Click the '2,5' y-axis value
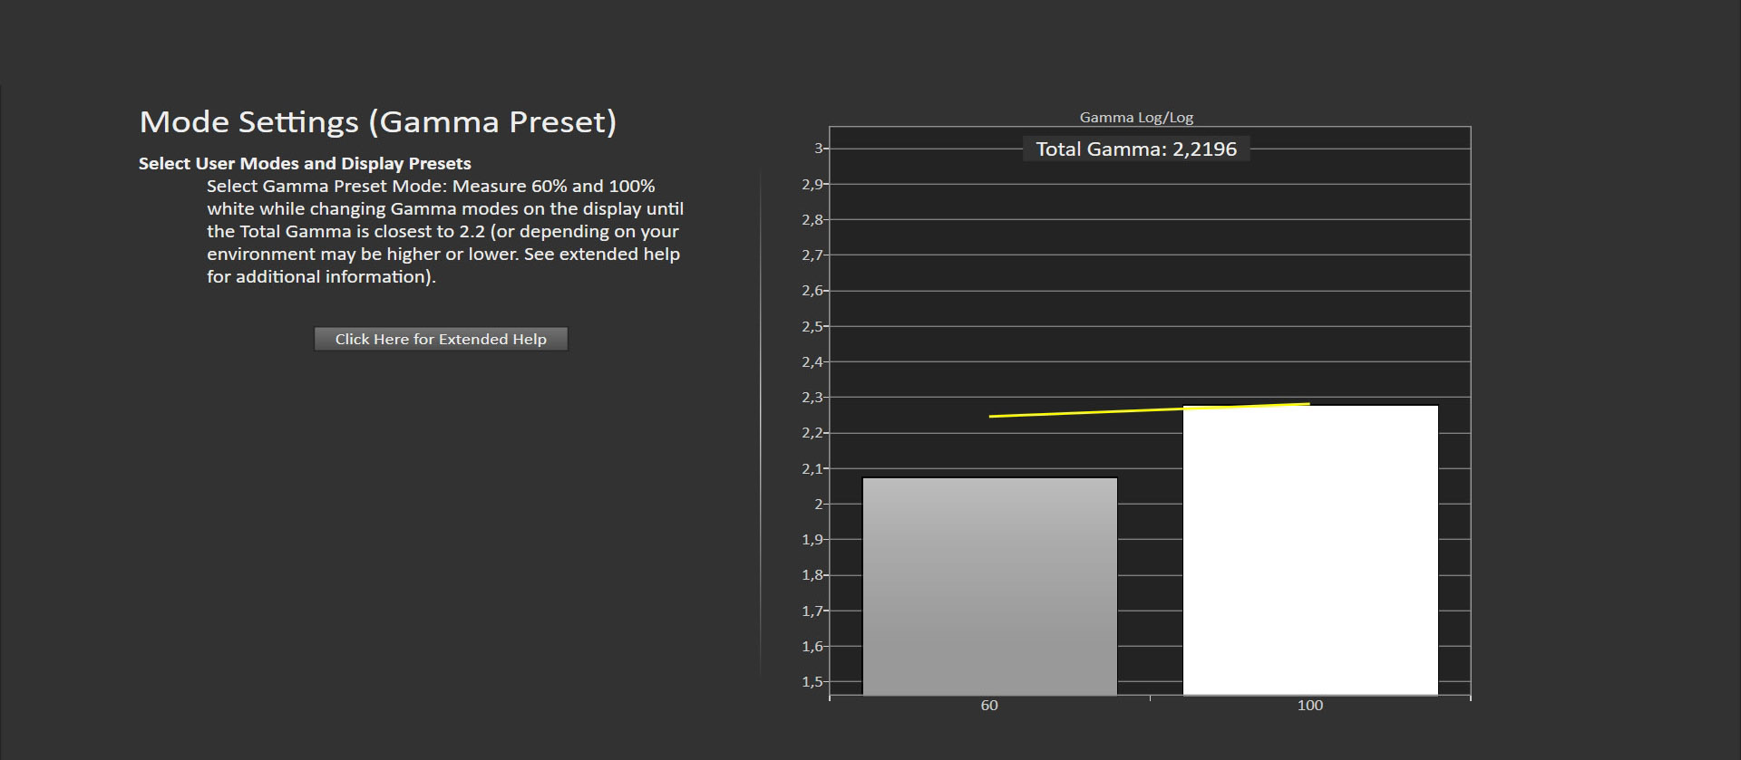The image size is (1741, 760). pos(812,326)
